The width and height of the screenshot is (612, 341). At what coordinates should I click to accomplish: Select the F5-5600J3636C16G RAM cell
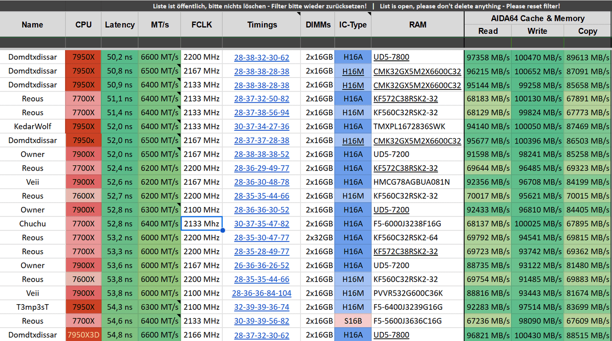pos(417,321)
